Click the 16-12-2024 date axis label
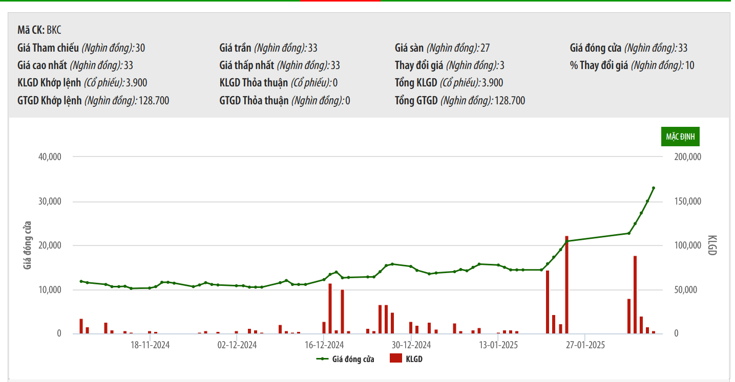Image resolution: width=735 pixels, height=382 pixels. (324, 345)
